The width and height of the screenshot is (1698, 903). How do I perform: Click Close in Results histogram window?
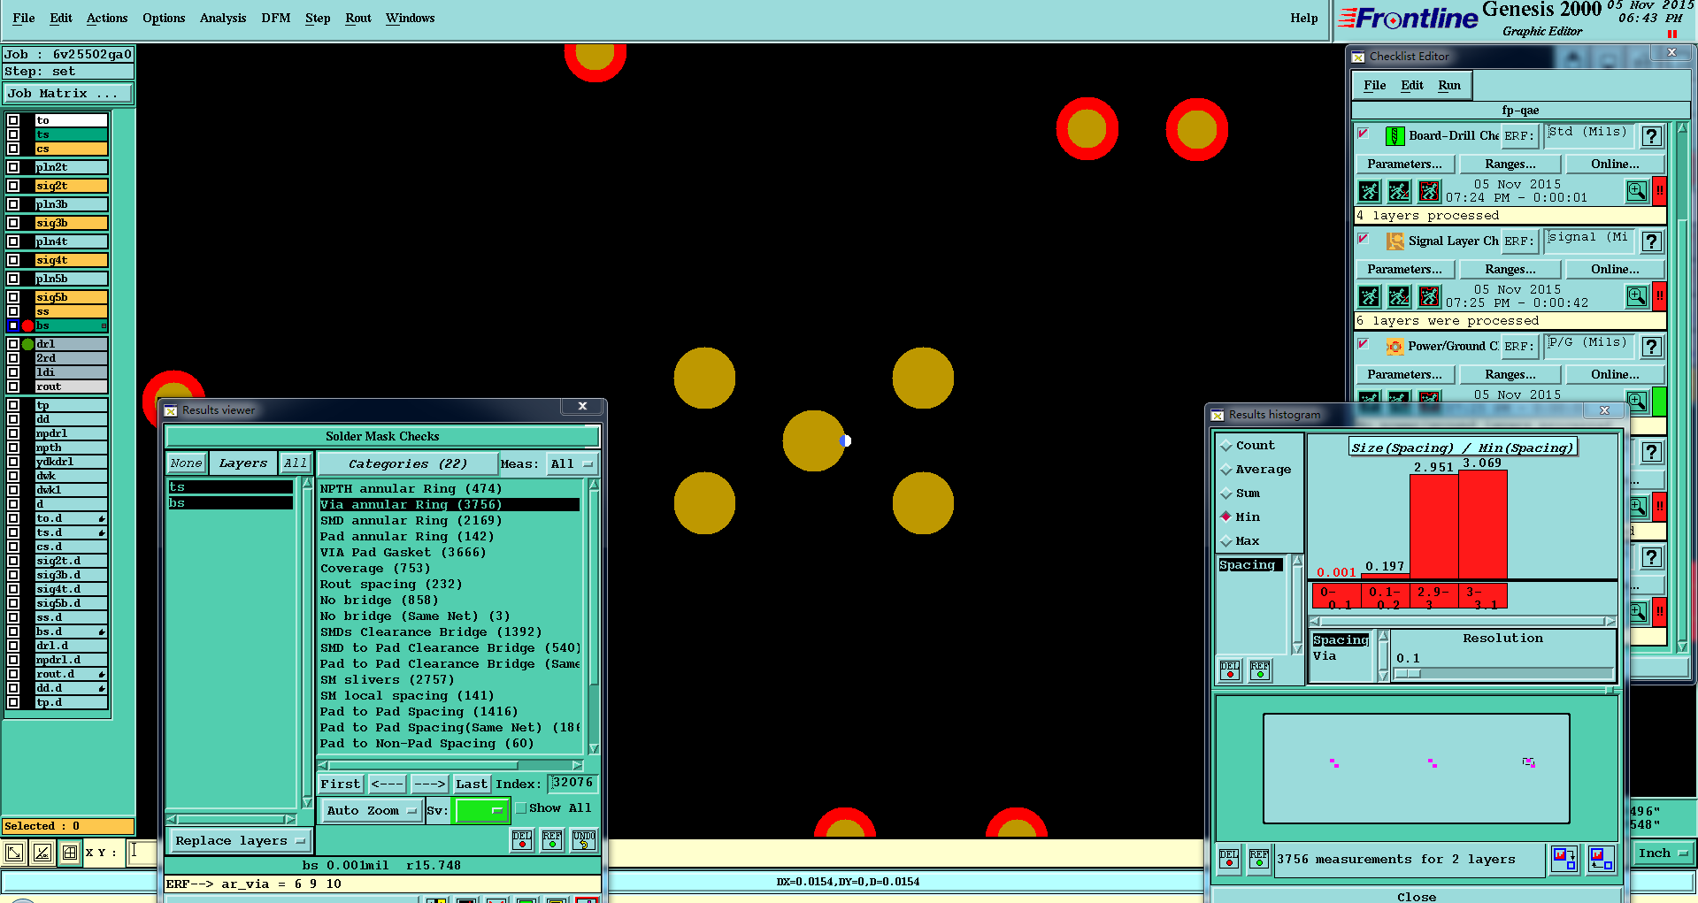[x=1417, y=896]
